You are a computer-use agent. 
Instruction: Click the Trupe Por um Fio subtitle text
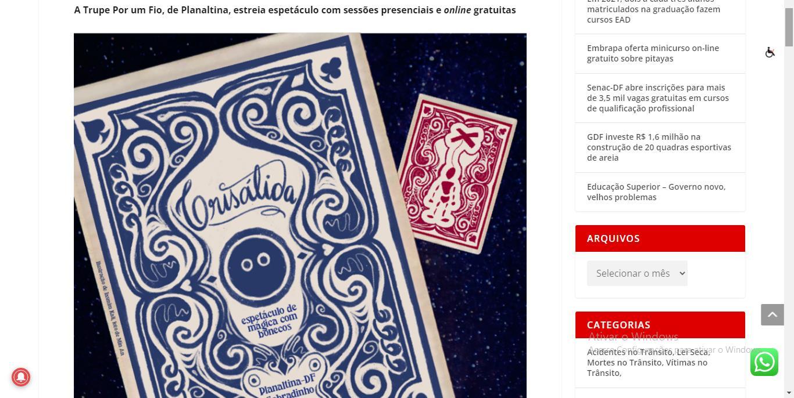(x=295, y=10)
